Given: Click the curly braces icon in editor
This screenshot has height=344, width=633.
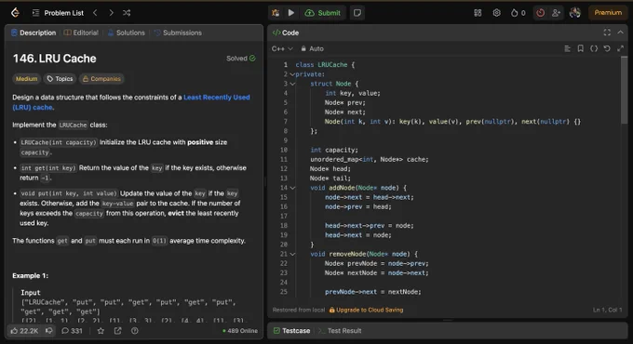Looking at the screenshot, I should pyautogui.click(x=594, y=48).
